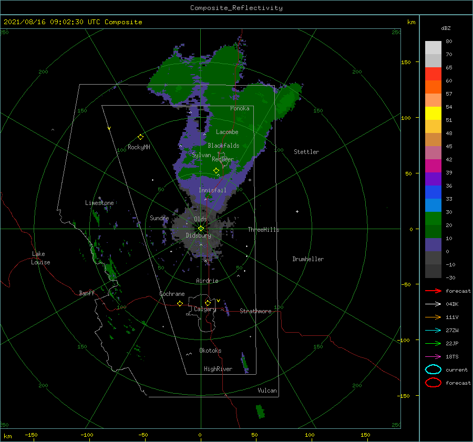Click the 80 dBZ light gray swatch
Screen dimensions: 473x442
pyautogui.click(x=433, y=47)
